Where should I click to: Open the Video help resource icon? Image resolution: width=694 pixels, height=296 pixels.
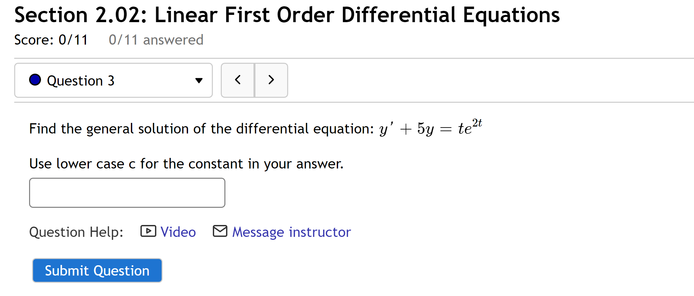coord(148,232)
